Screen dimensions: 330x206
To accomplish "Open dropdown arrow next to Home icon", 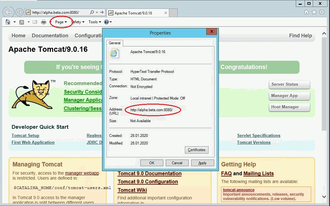I will [x=14, y=22].
